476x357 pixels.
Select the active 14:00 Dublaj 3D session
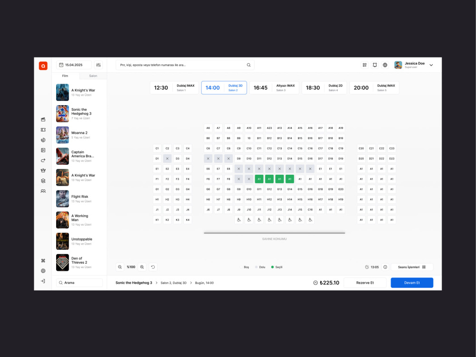point(224,88)
